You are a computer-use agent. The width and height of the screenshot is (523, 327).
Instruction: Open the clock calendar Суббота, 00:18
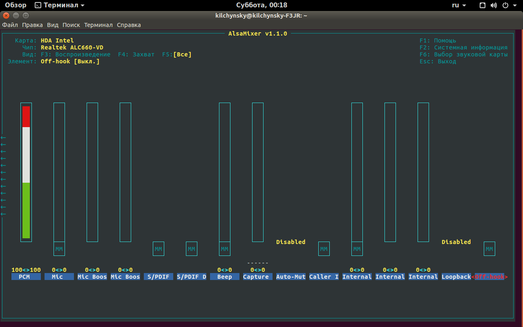(x=261, y=5)
